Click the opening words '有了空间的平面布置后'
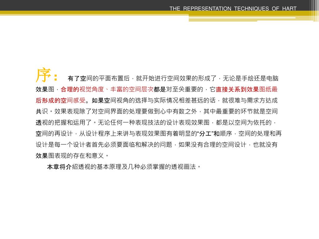Screen dimensions: 319x239 [x=99, y=78]
